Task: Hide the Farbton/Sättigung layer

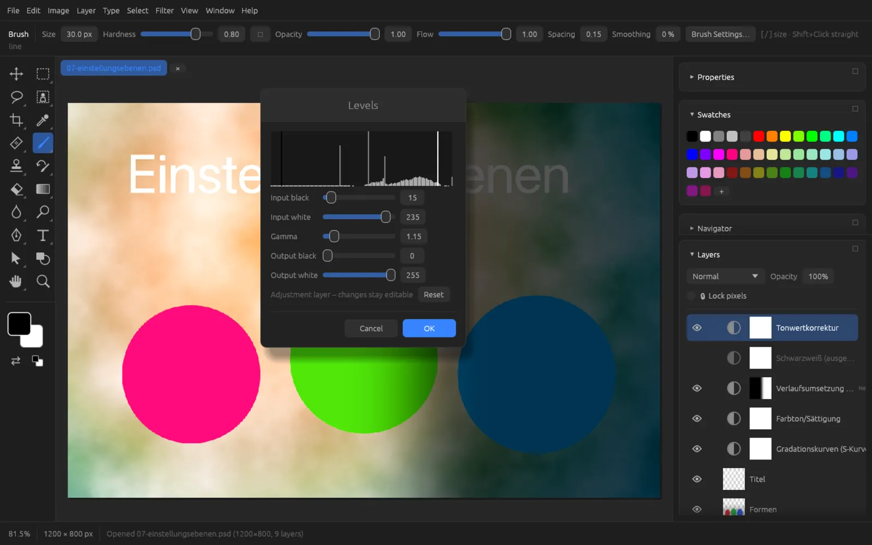Action: (x=697, y=419)
